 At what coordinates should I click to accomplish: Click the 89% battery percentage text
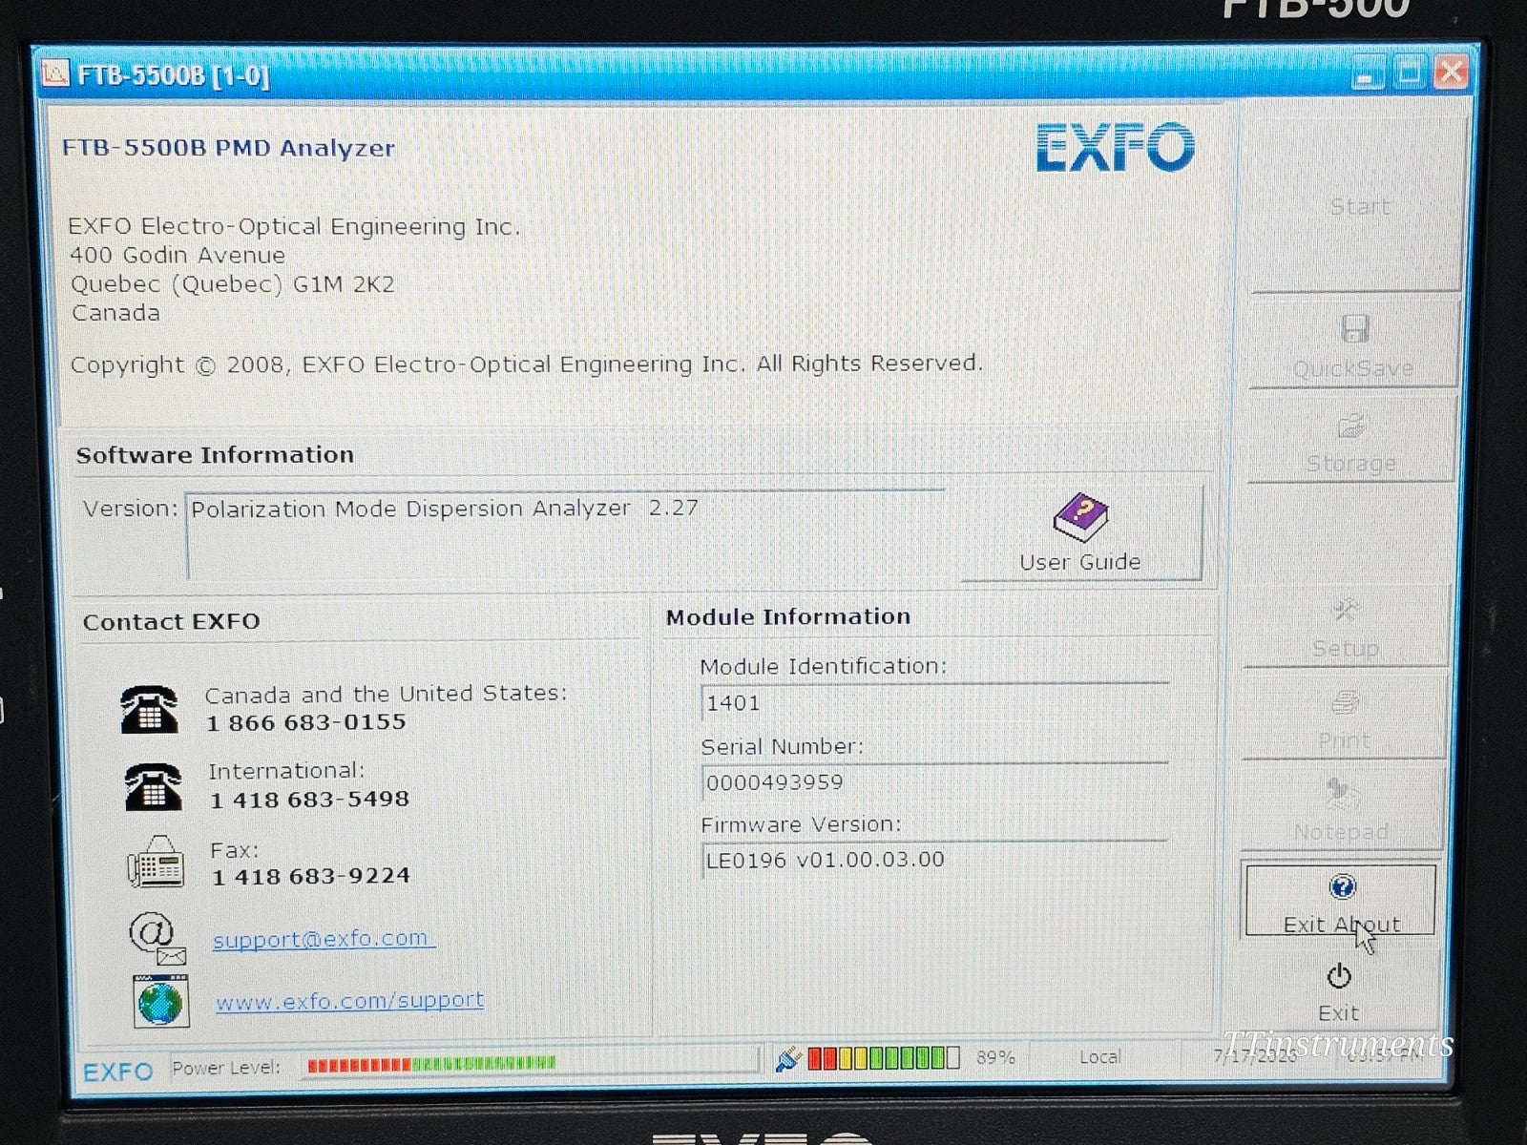995,1057
